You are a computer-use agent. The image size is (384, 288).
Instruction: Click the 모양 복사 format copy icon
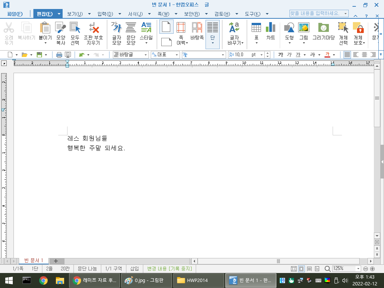pyautogui.click(x=61, y=33)
